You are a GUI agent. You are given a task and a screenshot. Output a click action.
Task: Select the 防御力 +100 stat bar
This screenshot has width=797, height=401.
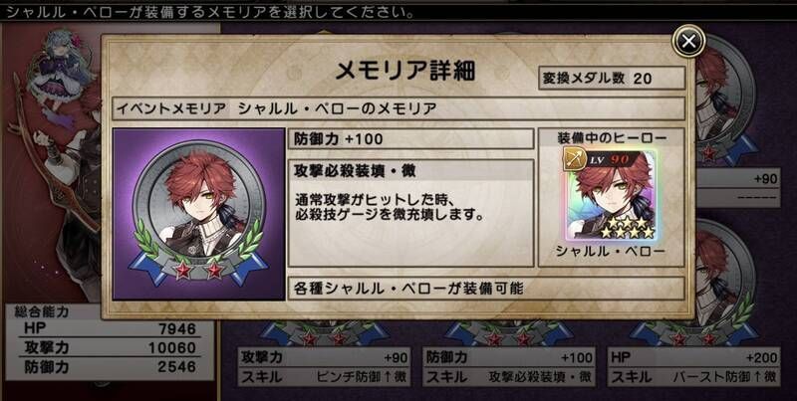(x=410, y=139)
